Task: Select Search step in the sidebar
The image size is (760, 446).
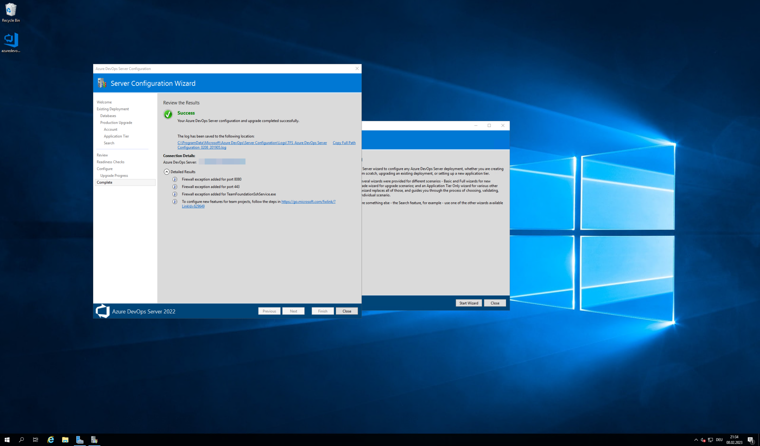Action: click(109, 143)
